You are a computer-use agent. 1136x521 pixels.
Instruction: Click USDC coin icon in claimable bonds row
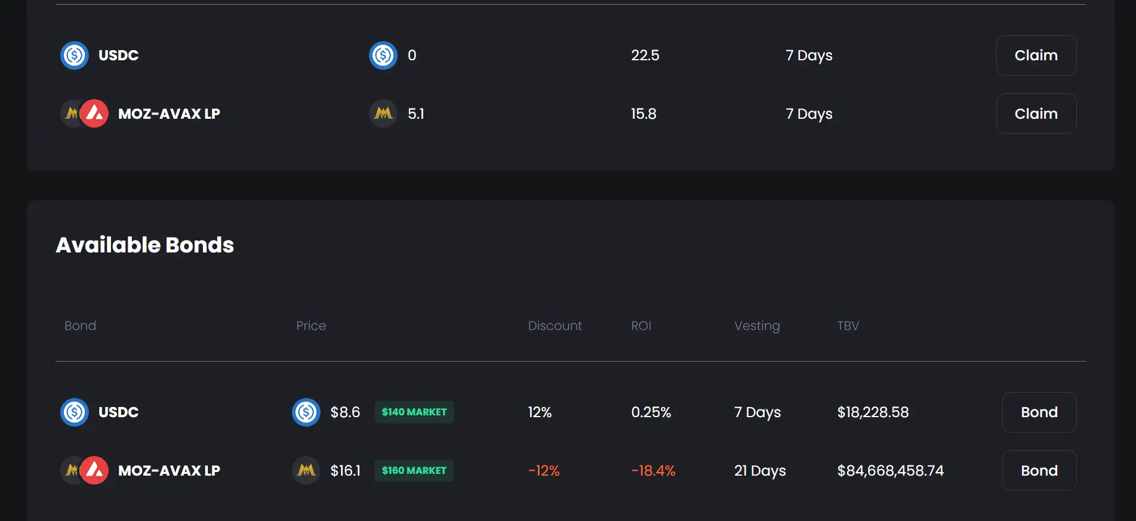pyautogui.click(x=75, y=56)
